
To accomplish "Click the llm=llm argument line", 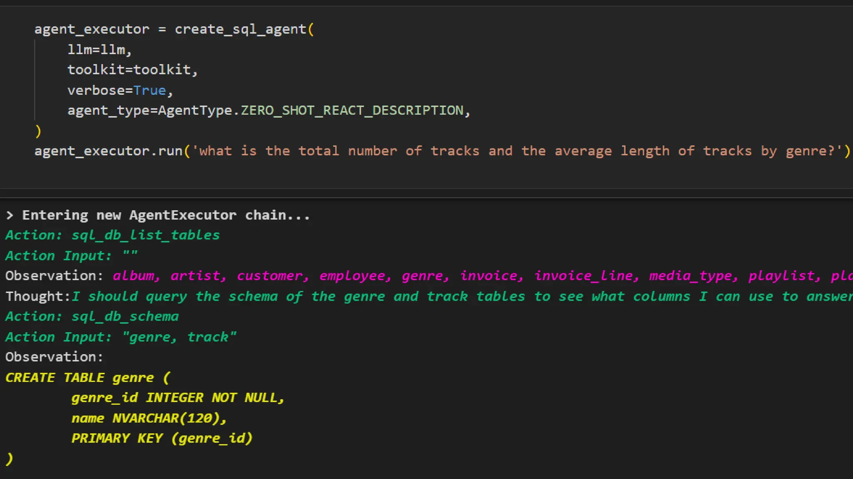I will (x=100, y=50).
